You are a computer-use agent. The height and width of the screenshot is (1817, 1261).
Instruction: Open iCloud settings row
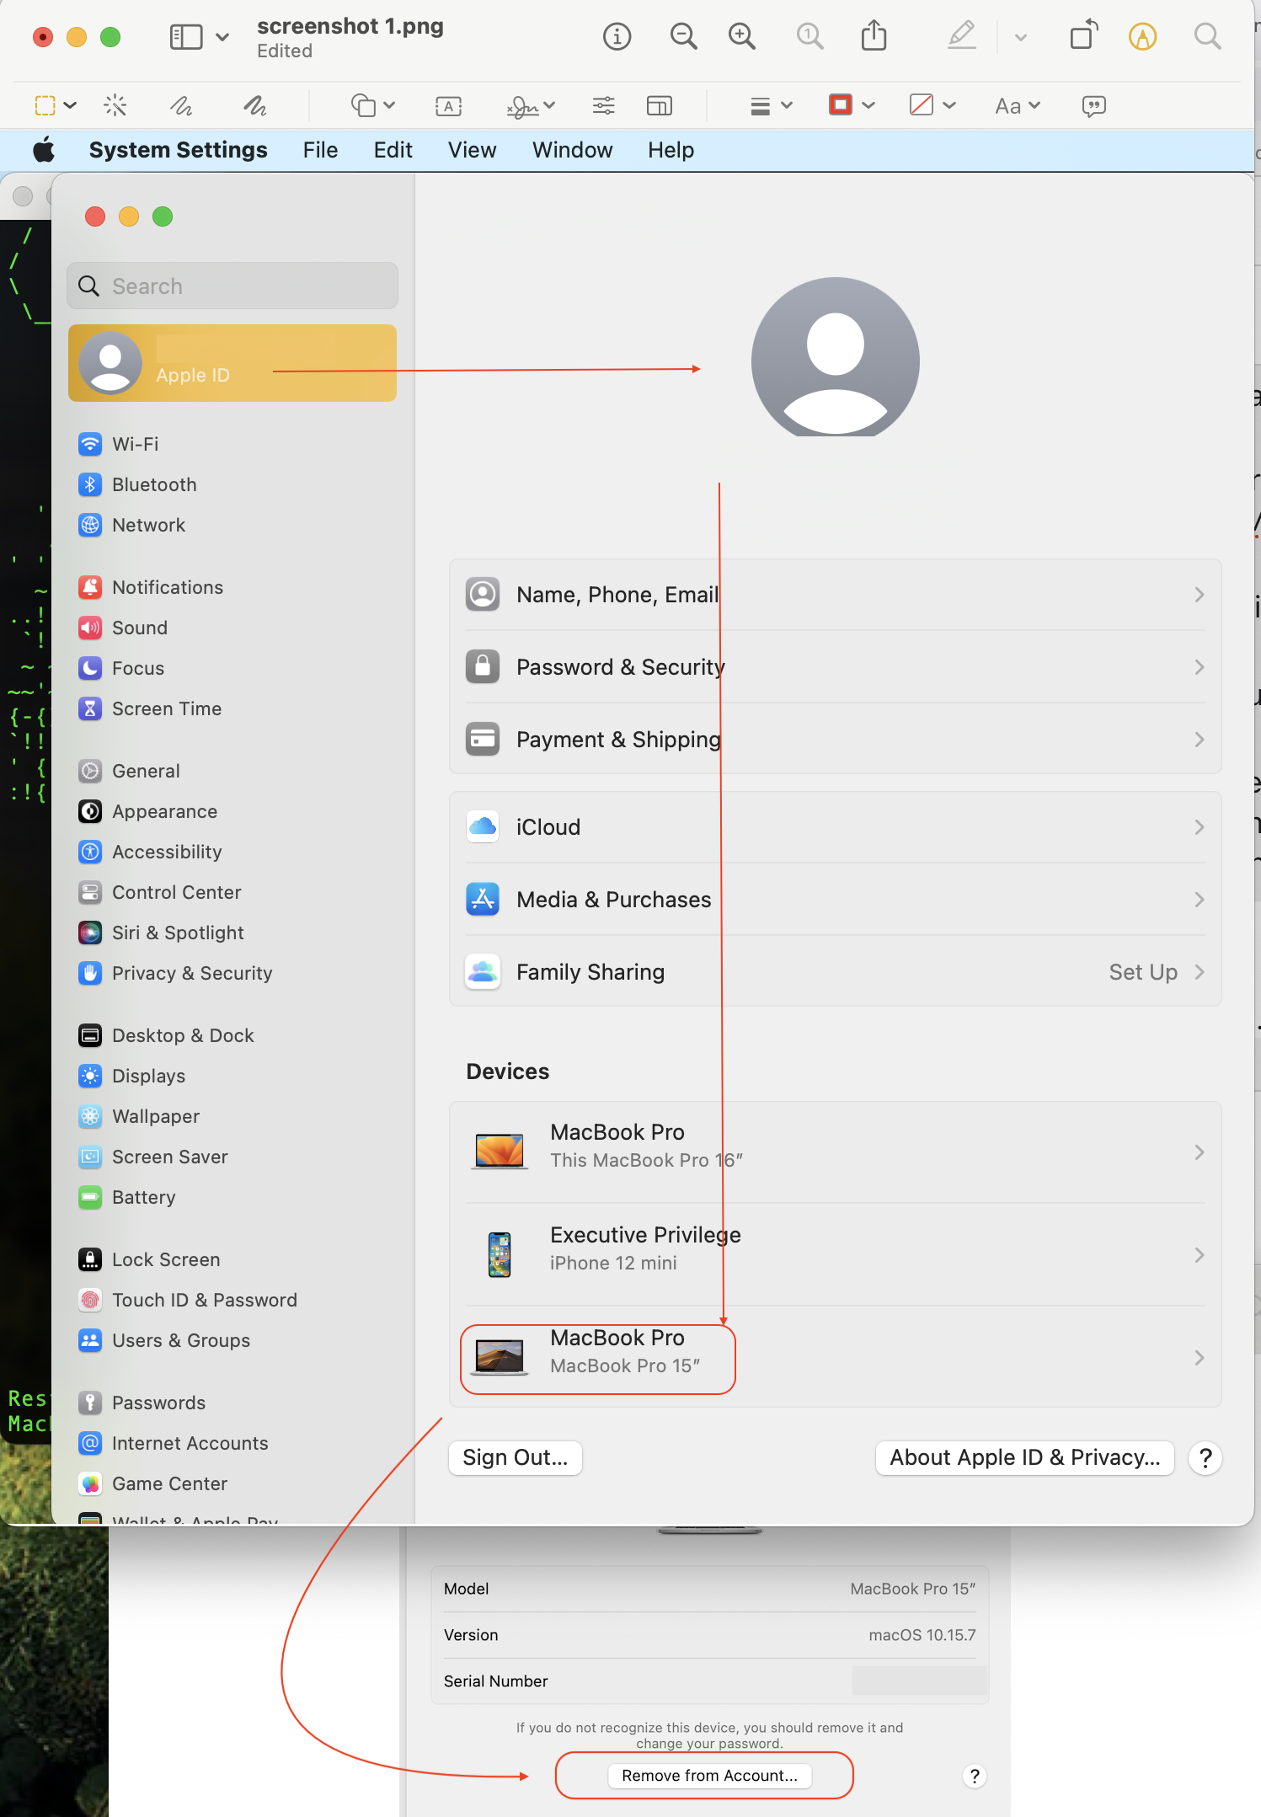[835, 827]
